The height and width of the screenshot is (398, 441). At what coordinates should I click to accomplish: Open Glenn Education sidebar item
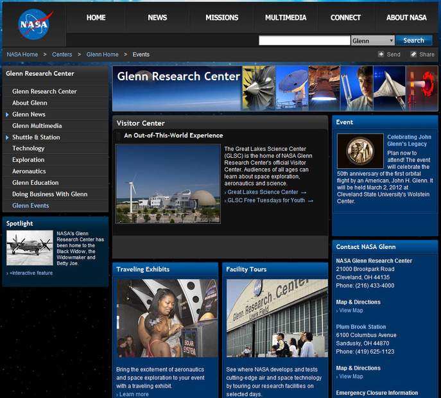click(35, 182)
